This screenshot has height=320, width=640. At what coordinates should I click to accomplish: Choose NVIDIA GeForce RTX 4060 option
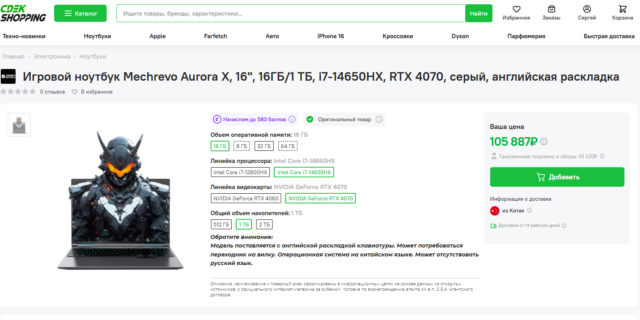tap(246, 198)
